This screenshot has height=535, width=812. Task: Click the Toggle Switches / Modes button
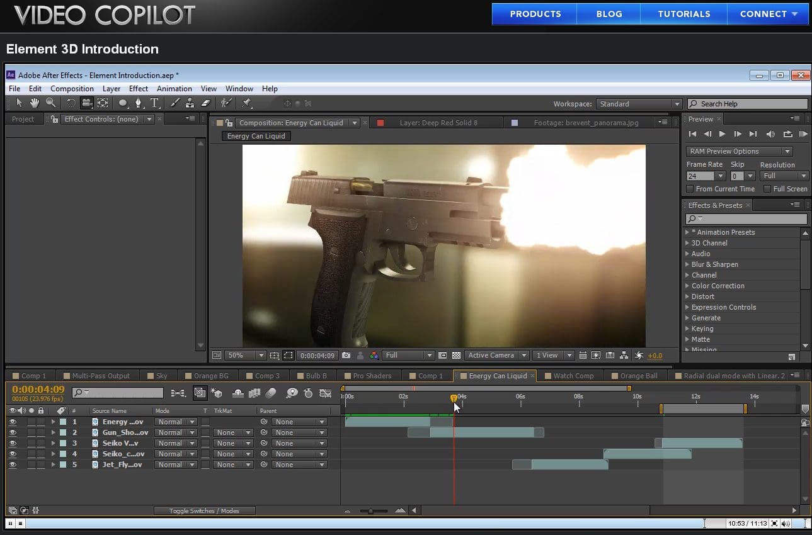(204, 510)
